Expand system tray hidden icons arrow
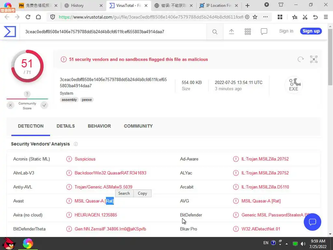 [287, 243]
